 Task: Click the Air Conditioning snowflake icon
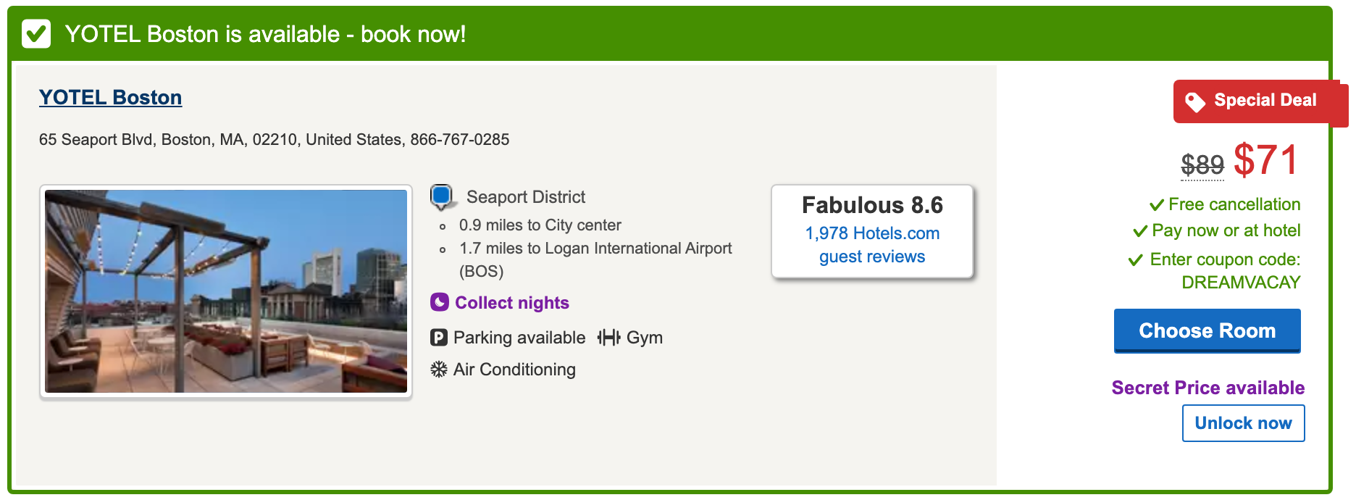[x=439, y=370]
